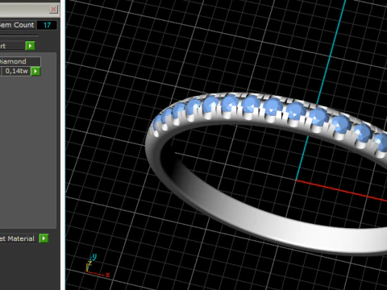This screenshot has width=387, height=290.
Task: Click the Gem Count value 17
Action: click(47, 25)
